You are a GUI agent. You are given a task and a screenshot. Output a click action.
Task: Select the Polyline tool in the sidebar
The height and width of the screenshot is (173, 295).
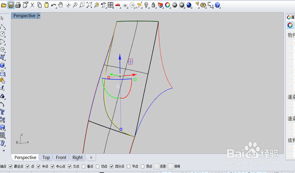point(3,26)
